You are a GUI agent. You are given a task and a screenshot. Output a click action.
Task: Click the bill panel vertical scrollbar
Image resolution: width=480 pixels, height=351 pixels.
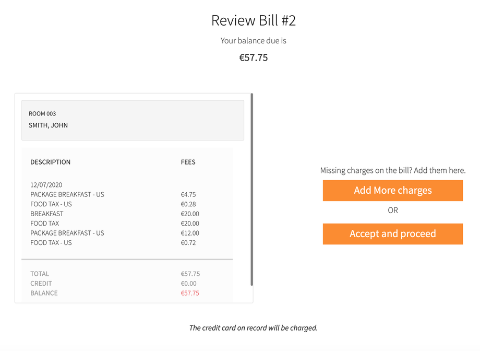pos(251,190)
